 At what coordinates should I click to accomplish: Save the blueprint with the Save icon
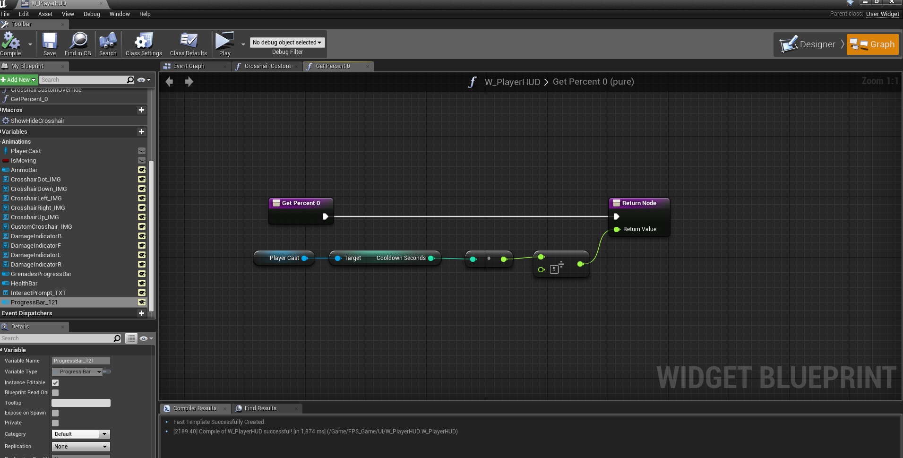(50, 42)
